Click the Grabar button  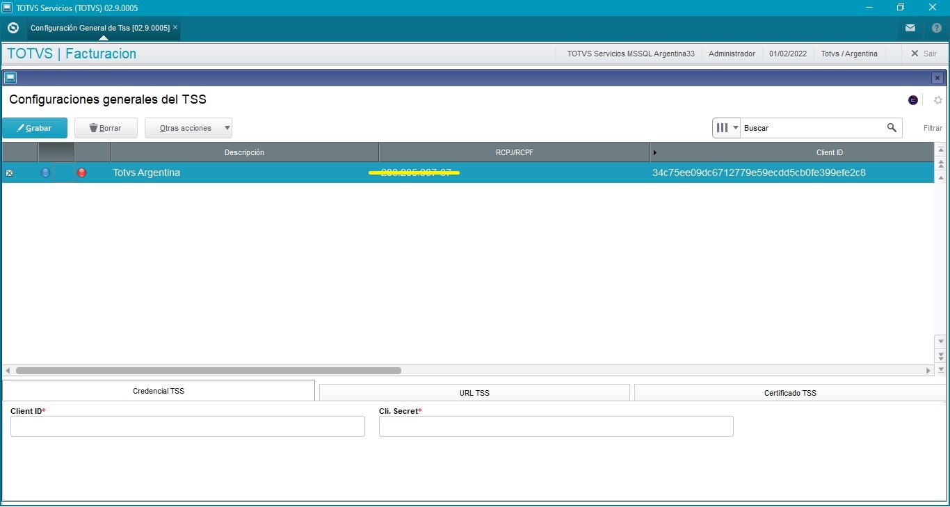pyautogui.click(x=35, y=128)
